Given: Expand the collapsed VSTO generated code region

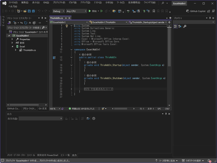Looking at the screenshot, I should coord(71,89).
